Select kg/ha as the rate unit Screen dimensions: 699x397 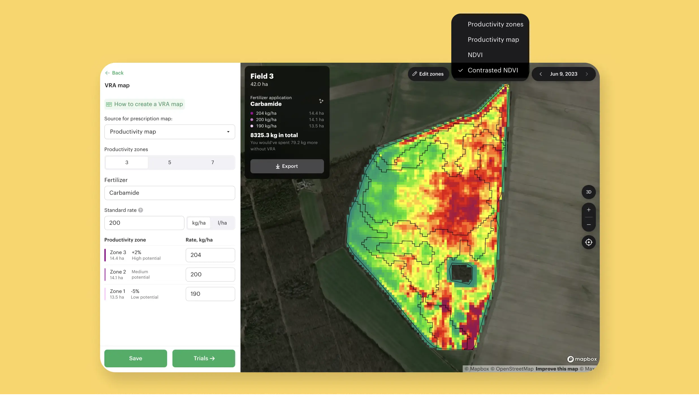point(199,223)
